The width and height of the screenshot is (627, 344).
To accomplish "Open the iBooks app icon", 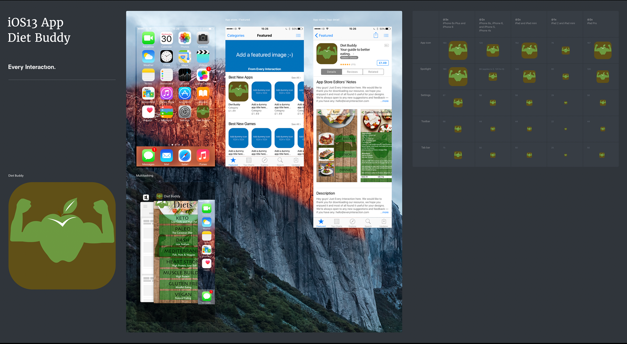I will [203, 94].
